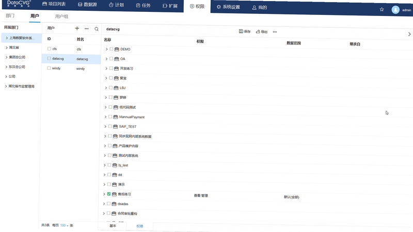Image resolution: width=413 pixels, height=232 pixels.
Task: Click the SAIF_TEST project icon
Action: tap(115, 126)
